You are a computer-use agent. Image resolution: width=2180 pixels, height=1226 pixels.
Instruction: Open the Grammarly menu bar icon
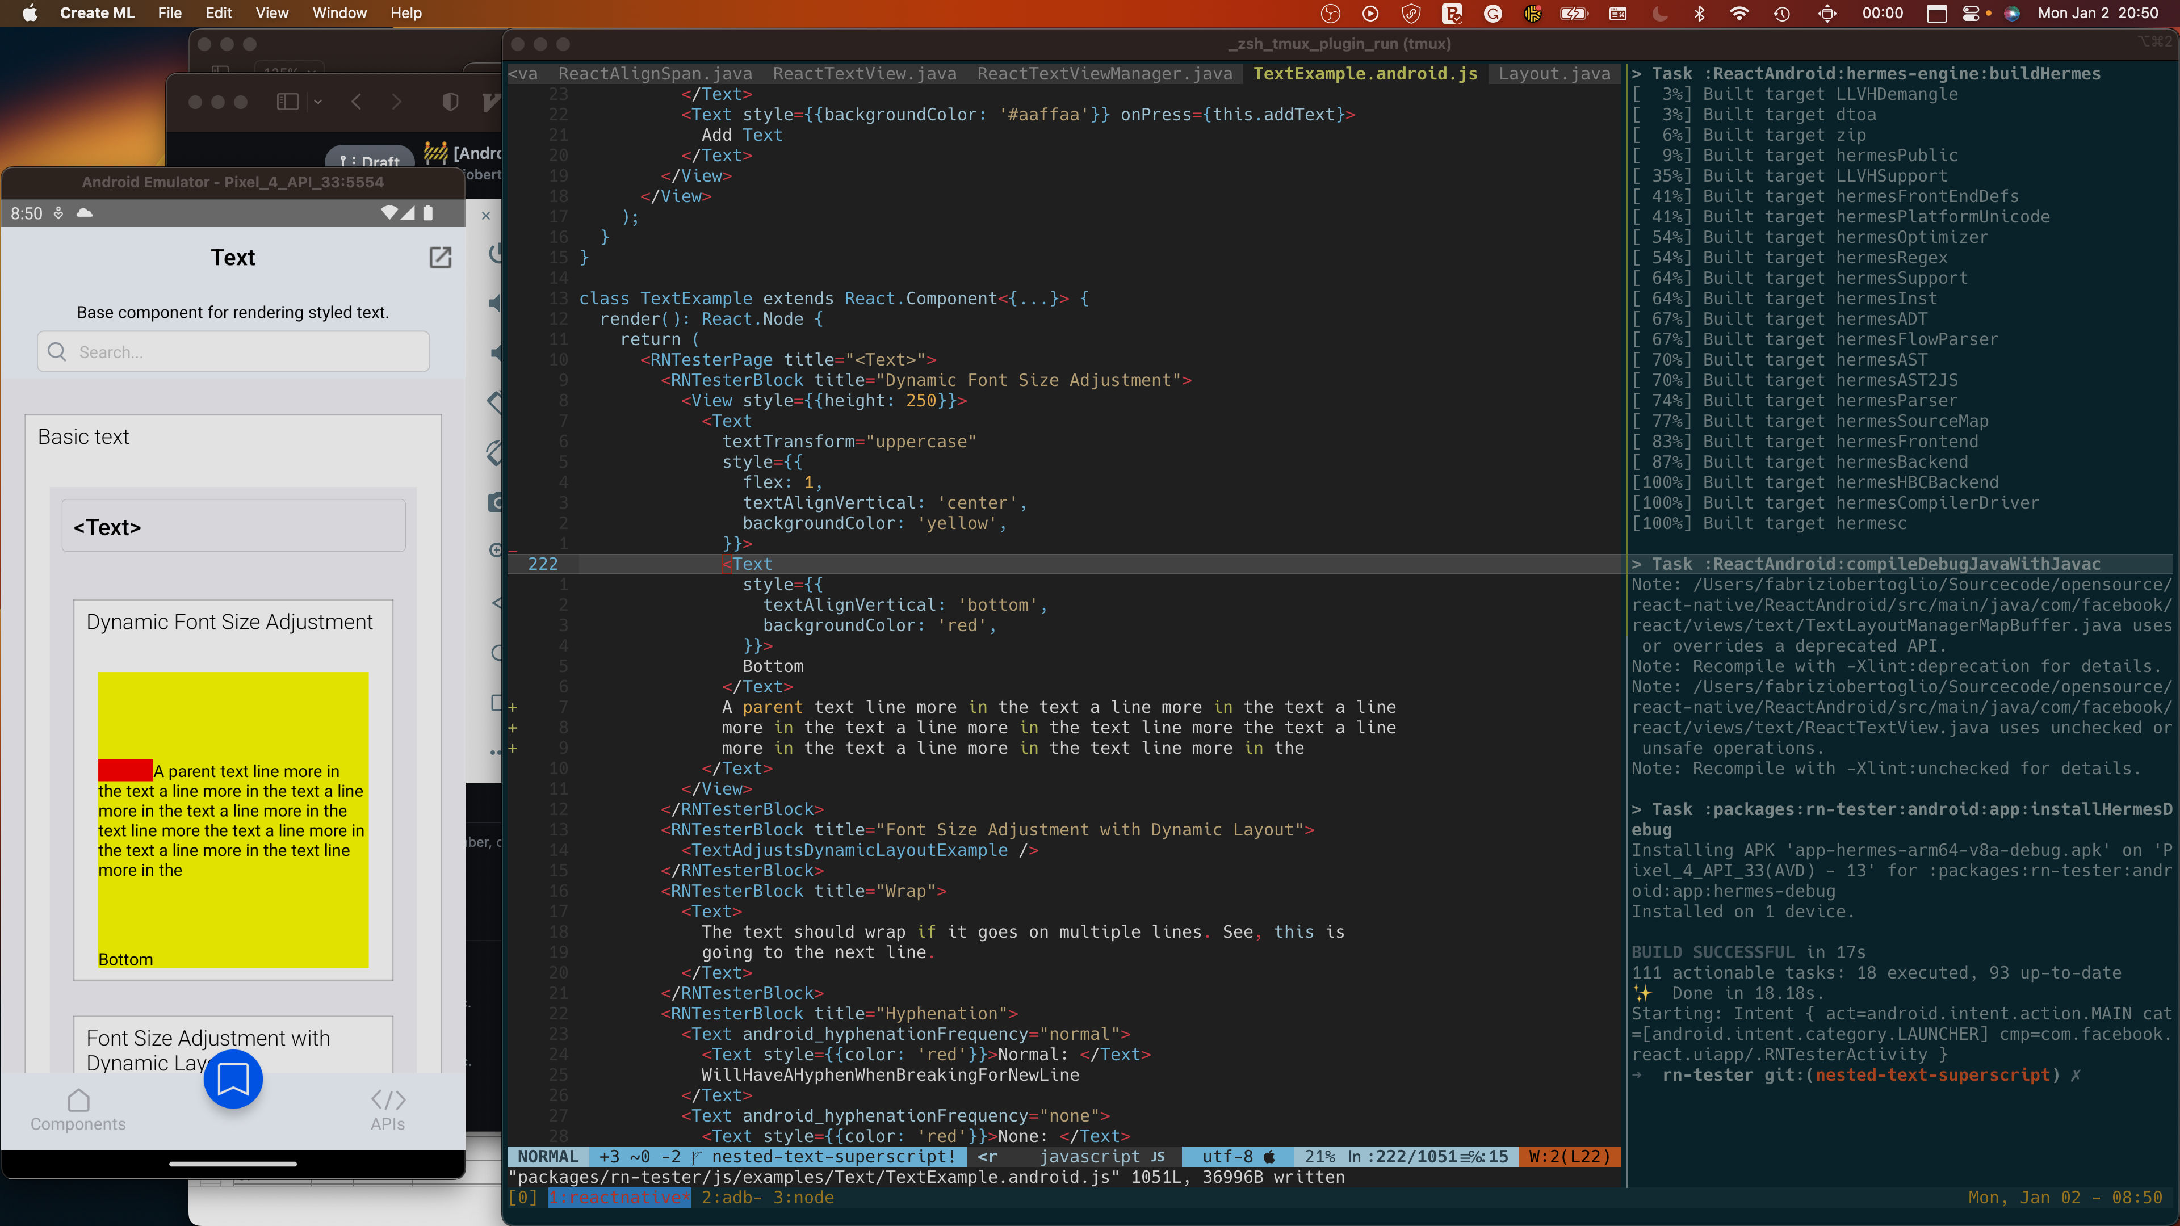[x=1493, y=12]
